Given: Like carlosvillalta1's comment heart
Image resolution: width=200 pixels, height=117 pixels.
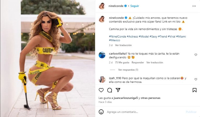Looking at the screenshot, I should 196,55.
